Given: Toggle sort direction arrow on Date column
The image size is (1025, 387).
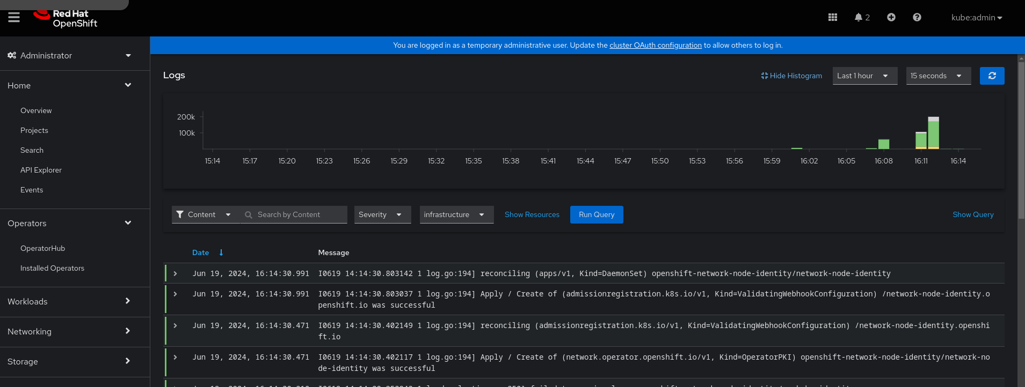Looking at the screenshot, I should pyautogui.click(x=221, y=252).
